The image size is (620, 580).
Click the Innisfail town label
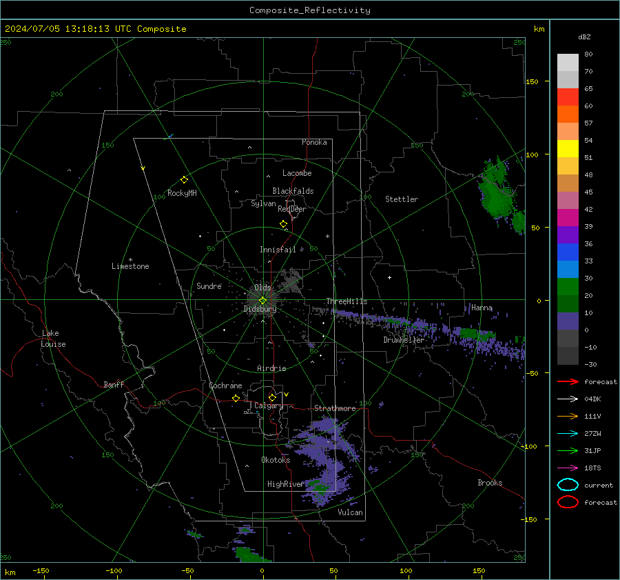[278, 250]
